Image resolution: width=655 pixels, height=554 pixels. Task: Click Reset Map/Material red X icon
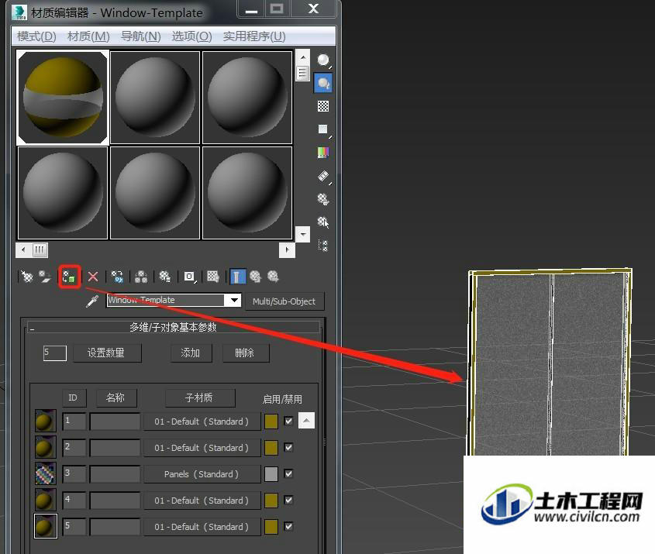[93, 277]
